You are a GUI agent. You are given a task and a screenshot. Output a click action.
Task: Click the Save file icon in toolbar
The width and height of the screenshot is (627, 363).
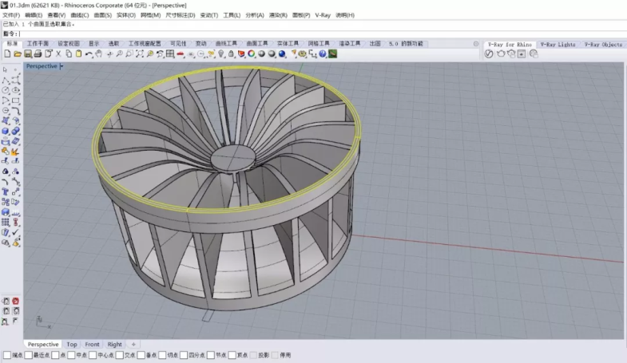[x=27, y=54]
